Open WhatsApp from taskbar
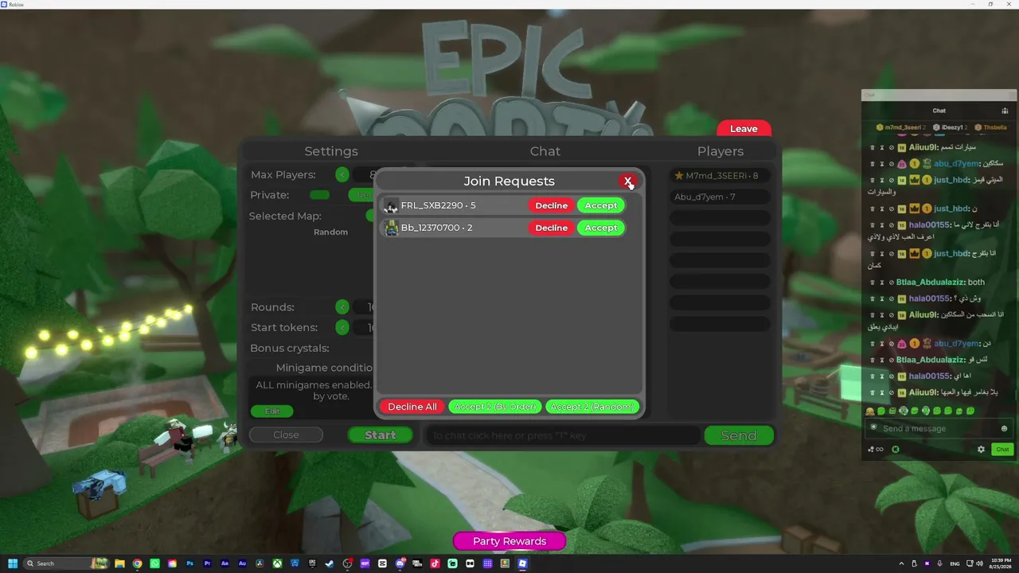This screenshot has height=573, width=1019. point(154,563)
